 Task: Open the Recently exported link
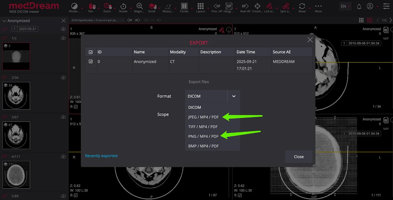coord(101,156)
